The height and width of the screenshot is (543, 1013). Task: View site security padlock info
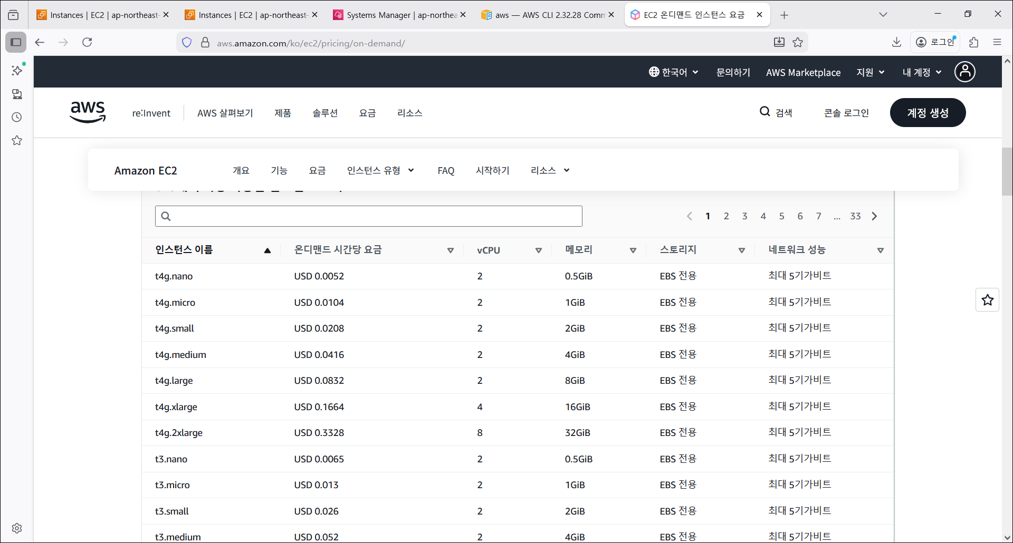pos(205,42)
